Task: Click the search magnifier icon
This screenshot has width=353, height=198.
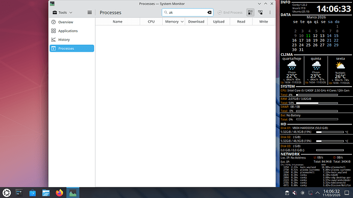Action: pyautogui.click(x=166, y=12)
